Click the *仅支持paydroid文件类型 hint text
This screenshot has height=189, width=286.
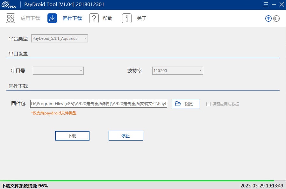click(54, 113)
